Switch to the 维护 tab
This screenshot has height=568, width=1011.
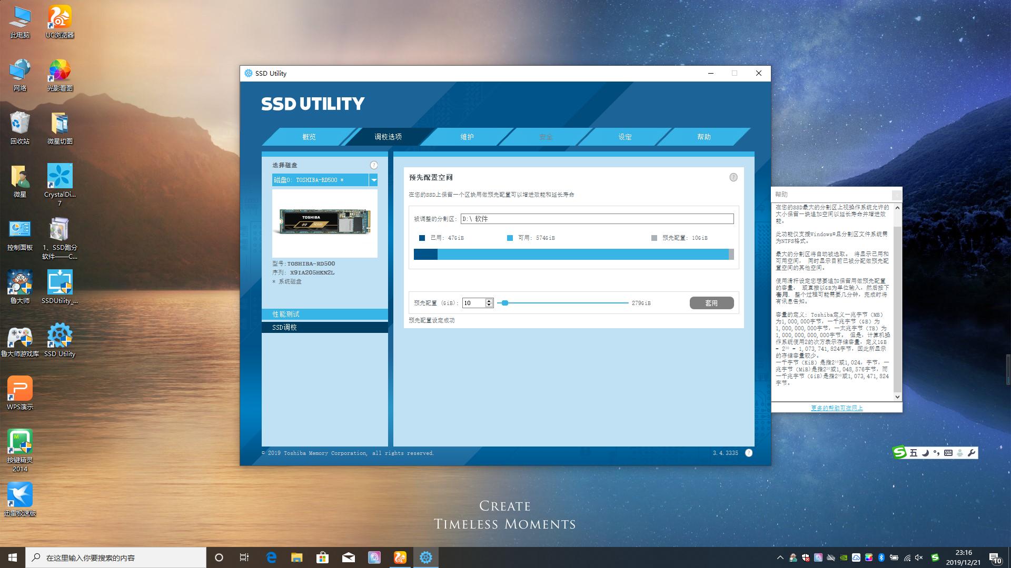(467, 137)
